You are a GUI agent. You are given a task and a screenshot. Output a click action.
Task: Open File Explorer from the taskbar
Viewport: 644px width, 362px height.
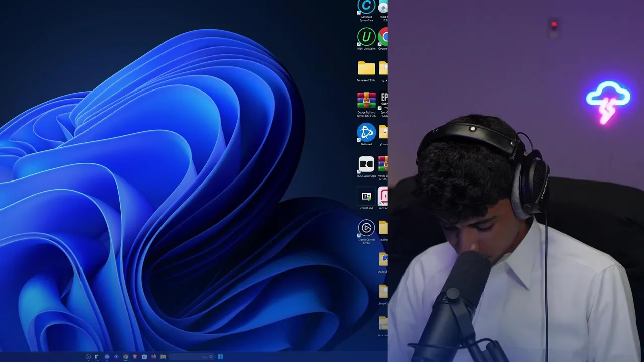click(x=163, y=357)
